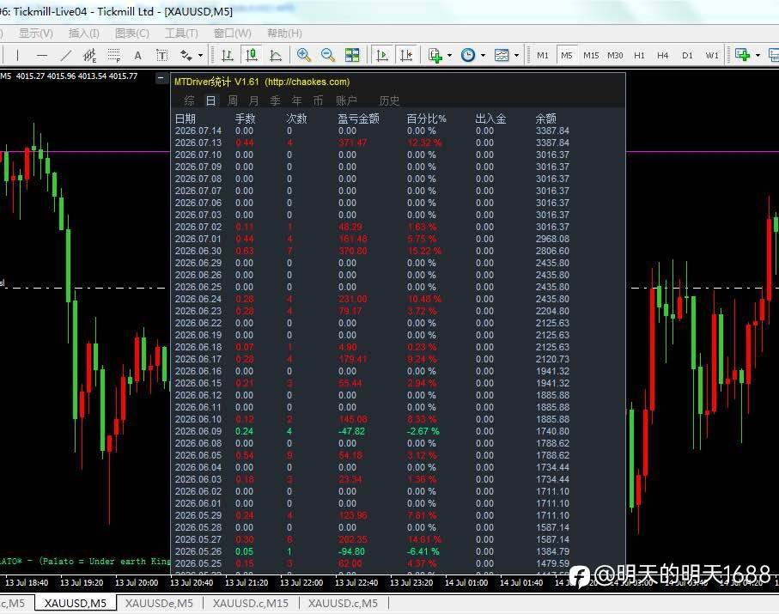Open the 插入(I) menu
The width and height of the screenshot is (779, 614).
tap(83, 33)
